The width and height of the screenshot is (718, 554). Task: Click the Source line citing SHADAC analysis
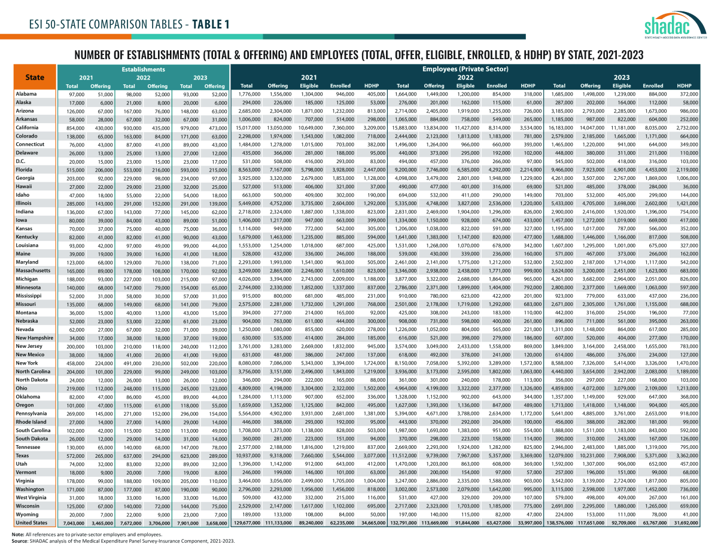(x=123, y=540)
